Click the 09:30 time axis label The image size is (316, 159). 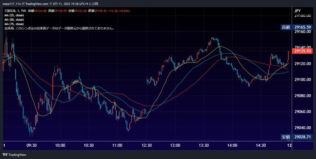click(x=32, y=145)
